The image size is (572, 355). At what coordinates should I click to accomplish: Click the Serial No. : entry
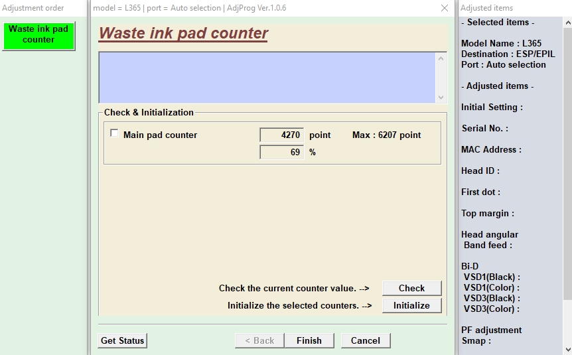click(485, 129)
